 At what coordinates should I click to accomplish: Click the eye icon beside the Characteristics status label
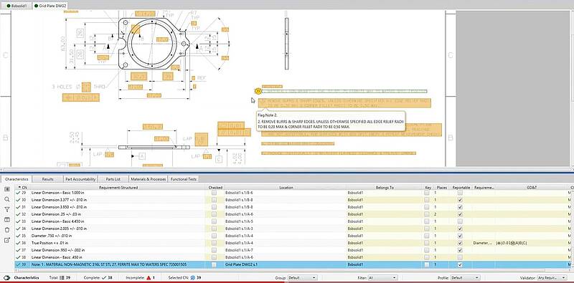7,277
